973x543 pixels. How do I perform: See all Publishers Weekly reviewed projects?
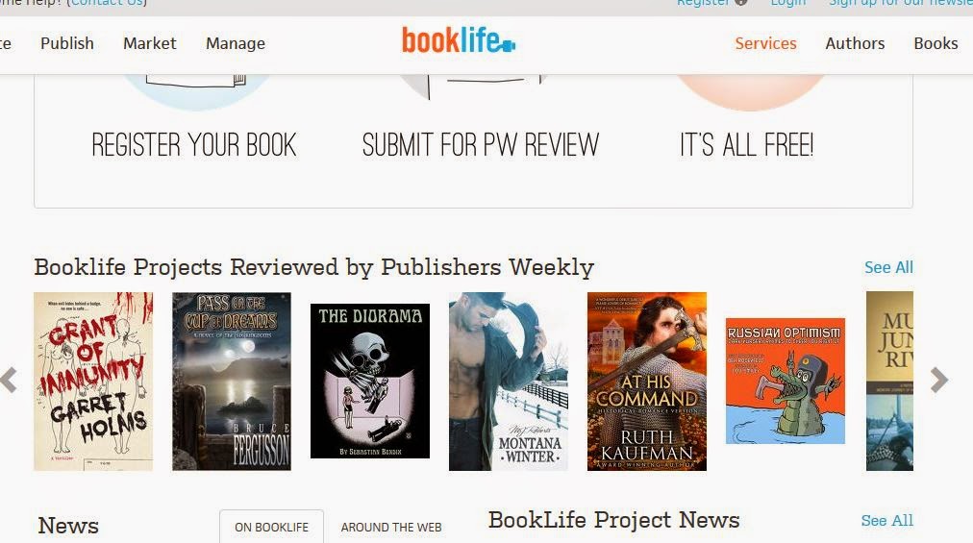coord(888,267)
